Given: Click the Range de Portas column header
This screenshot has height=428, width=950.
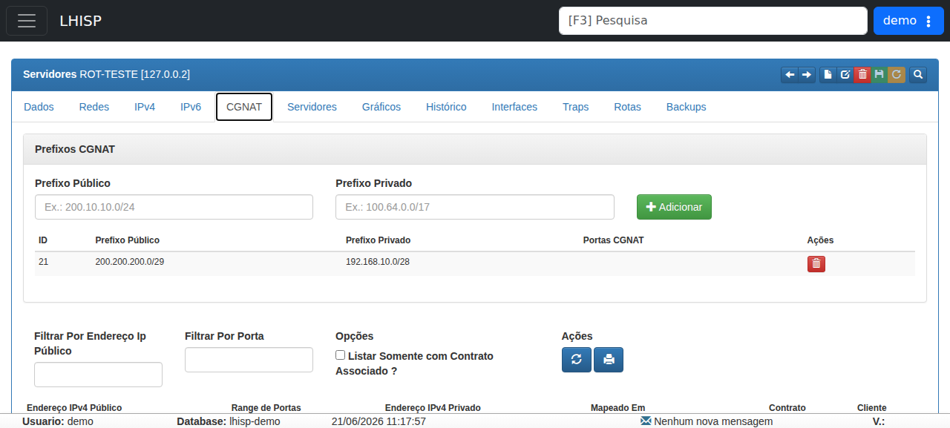Looking at the screenshot, I should coord(266,408).
